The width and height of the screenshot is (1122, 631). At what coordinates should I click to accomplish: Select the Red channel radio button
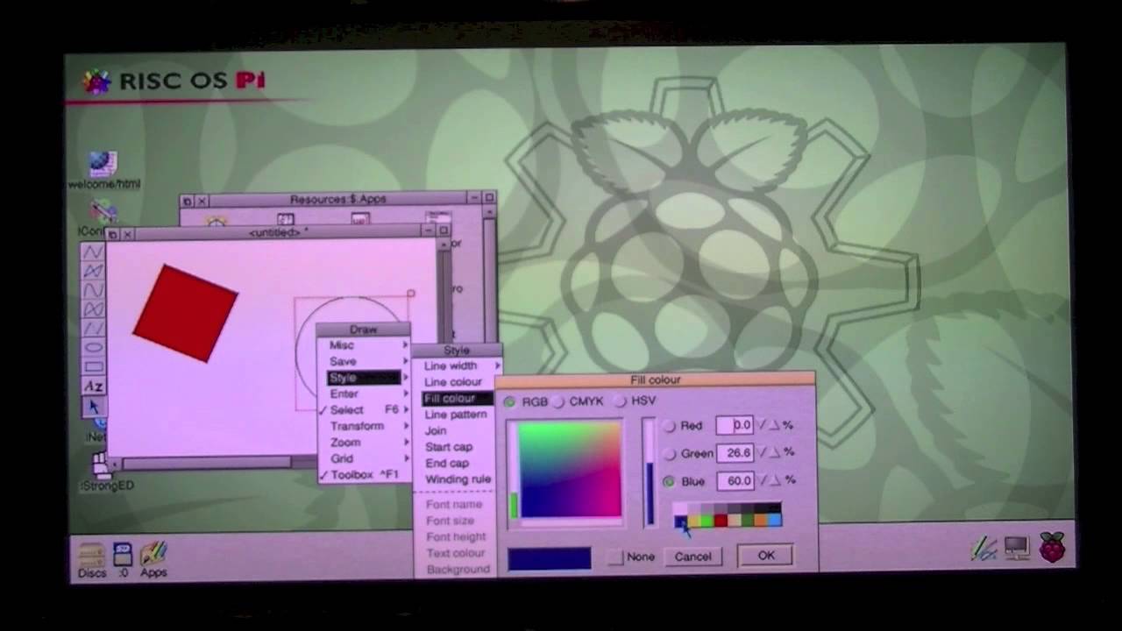669,426
